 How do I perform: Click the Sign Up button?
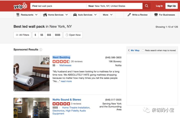pos(171,6)
